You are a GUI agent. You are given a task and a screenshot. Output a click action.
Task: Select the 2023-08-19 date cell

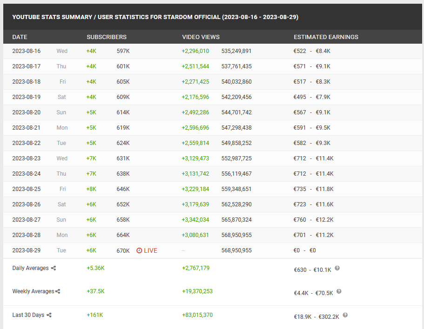click(26, 97)
